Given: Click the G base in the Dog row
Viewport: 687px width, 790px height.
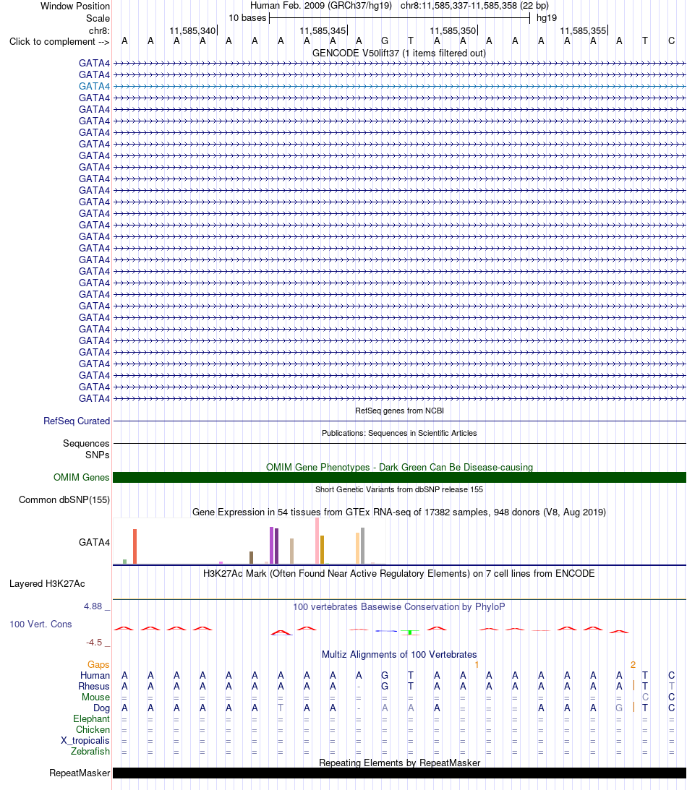Looking at the screenshot, I should [x=619, y=708].
